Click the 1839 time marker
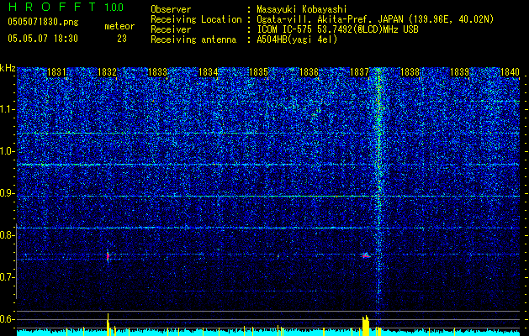Image resolution: width=529 pixels, height=336 pixels. 460,72
